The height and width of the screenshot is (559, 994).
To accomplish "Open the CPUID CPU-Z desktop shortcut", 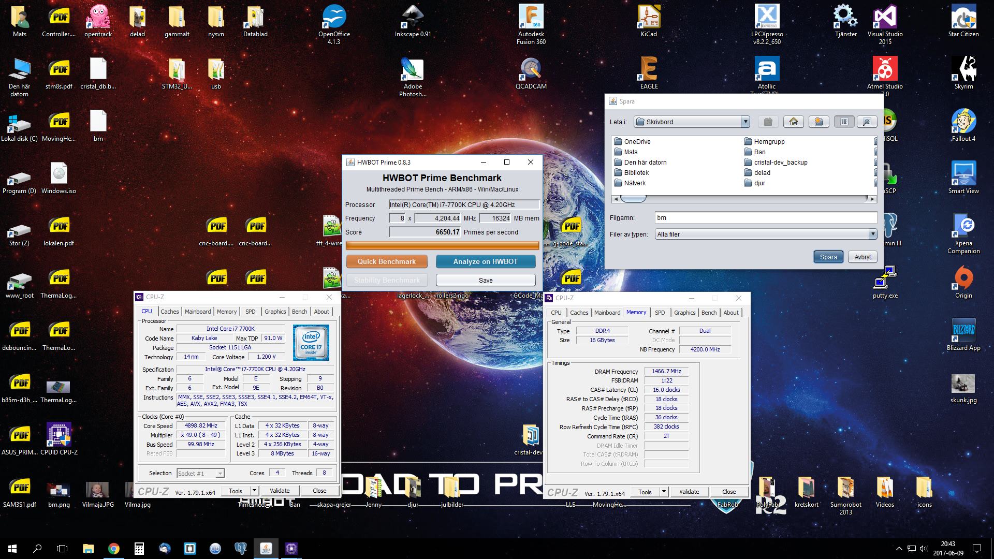I will coord(59,439).
